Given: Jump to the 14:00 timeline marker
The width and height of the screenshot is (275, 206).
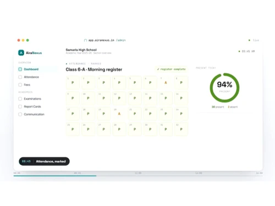Looking at the screenshot, I should click(x=199, y=173).
